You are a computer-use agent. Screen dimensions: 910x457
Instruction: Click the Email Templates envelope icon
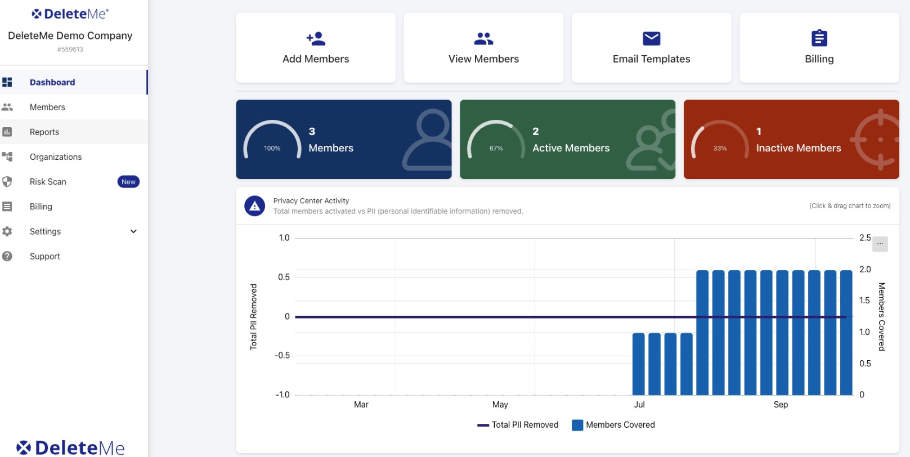[x=651, y=39]
